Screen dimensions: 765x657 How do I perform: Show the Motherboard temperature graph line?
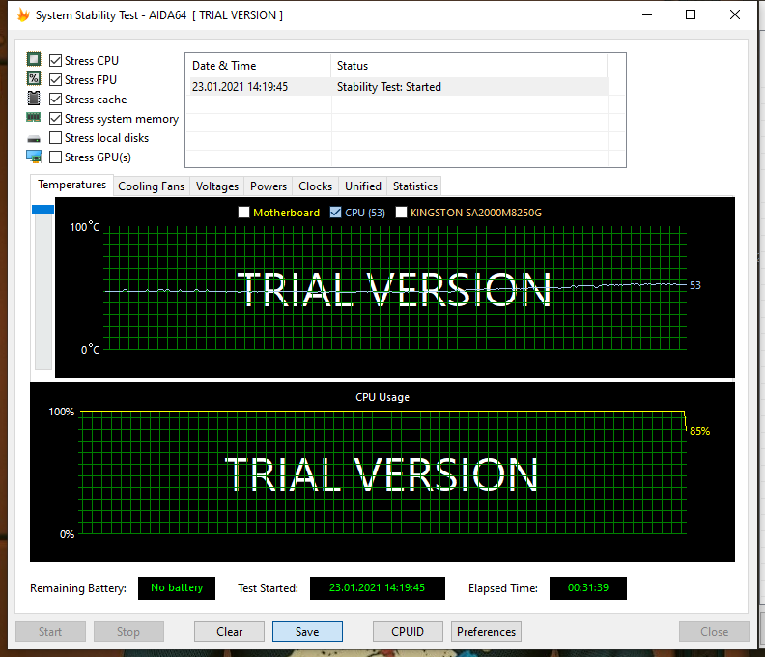click(x=243, y=213)
